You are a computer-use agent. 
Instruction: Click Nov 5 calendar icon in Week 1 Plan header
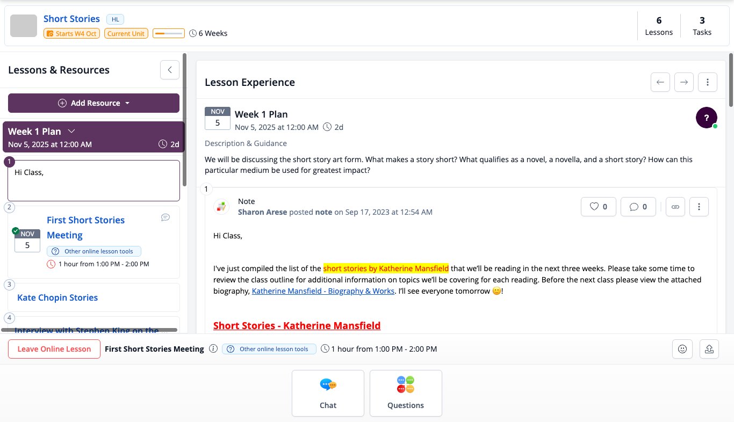tap(218, 118)
